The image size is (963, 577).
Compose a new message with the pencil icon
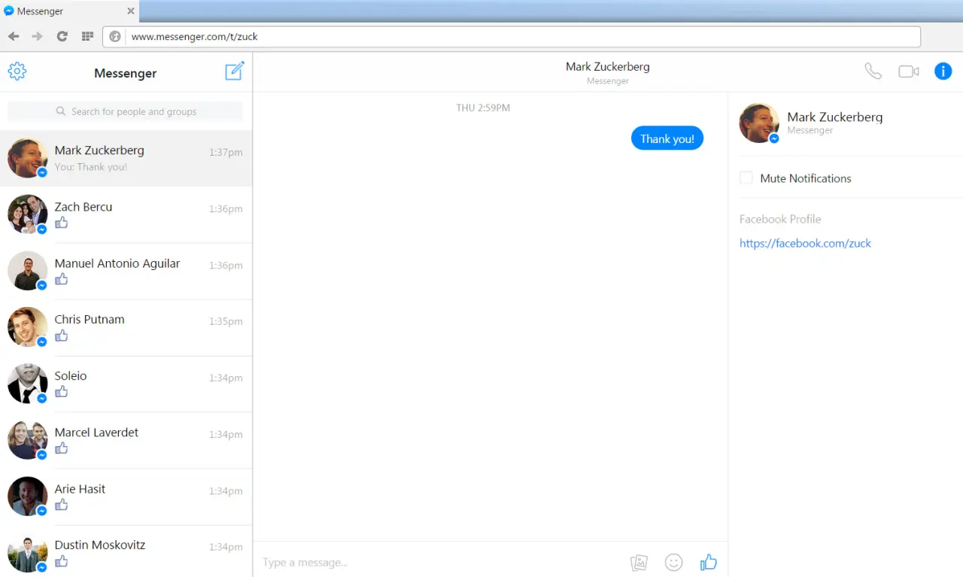234,71
